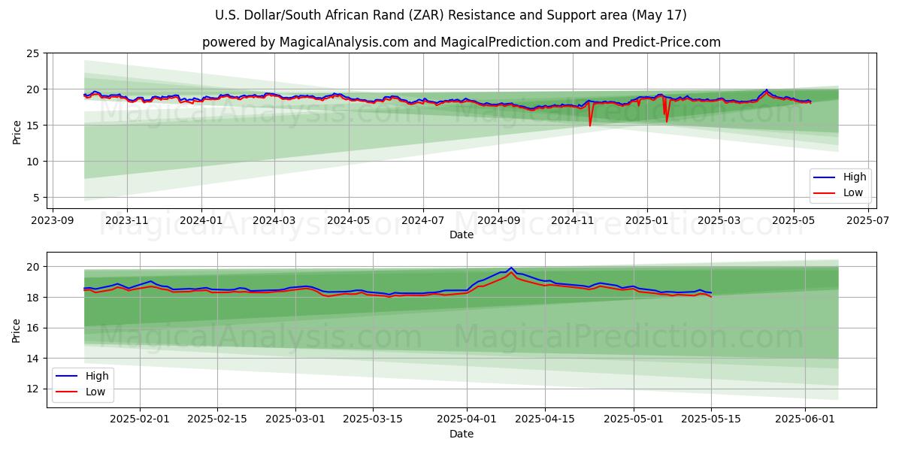Screen dimensions: 902x451
Task: Click the '2024-03' tick label
Action: pyautogui.click(x=274, y=220)
